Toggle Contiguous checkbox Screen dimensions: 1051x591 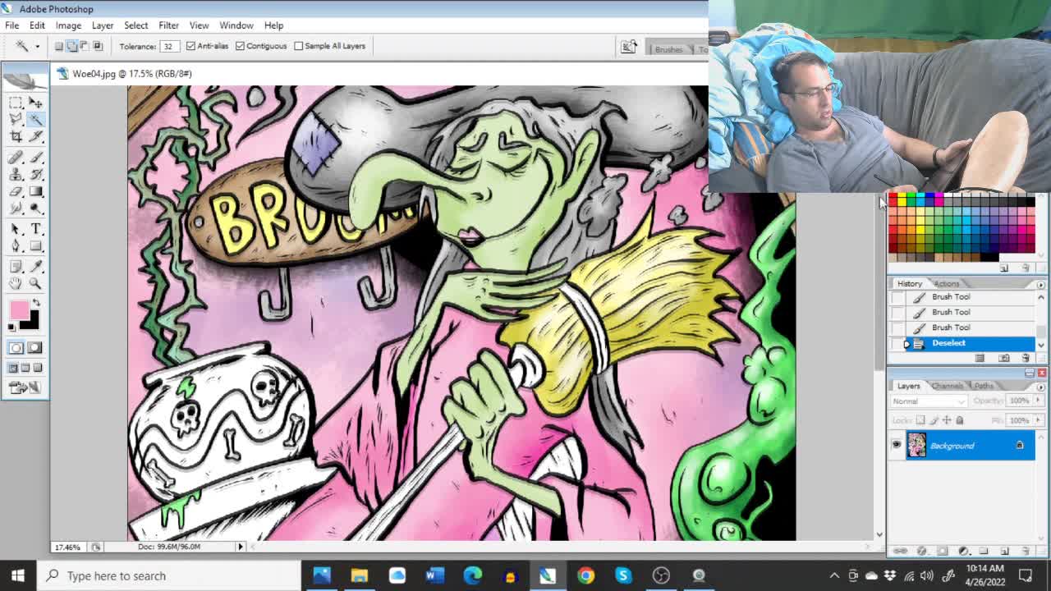[x=241, y=46]
